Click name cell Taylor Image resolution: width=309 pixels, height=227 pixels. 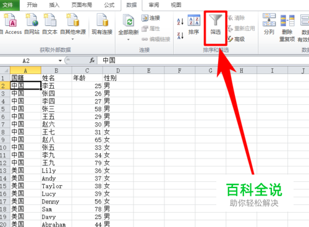(56, 186)
